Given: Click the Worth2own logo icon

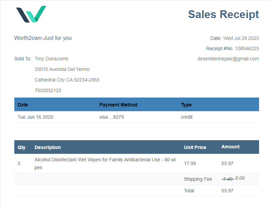Looking at the screenshot, I should pyautogui.click(x=31, y=14).
